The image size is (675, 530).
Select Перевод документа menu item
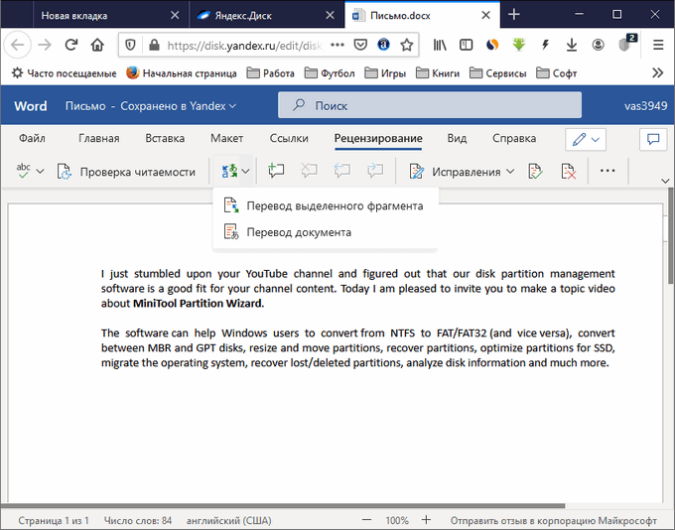326,232
